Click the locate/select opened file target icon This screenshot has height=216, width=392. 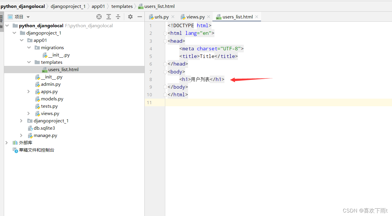click(x=99, y=17)
